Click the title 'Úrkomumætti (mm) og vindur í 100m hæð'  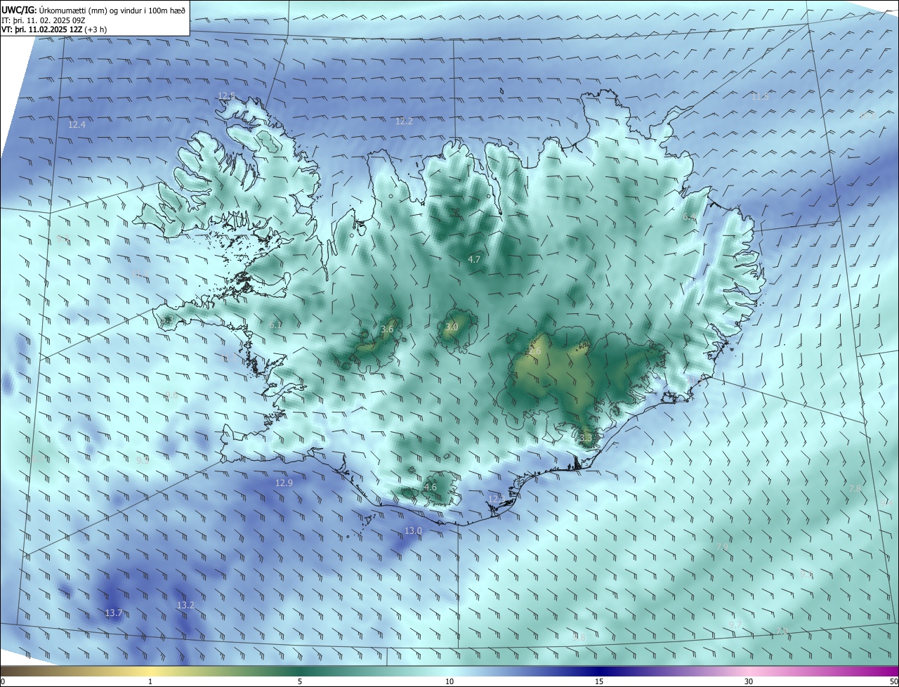pyautogui.click(x=111, y=10)
